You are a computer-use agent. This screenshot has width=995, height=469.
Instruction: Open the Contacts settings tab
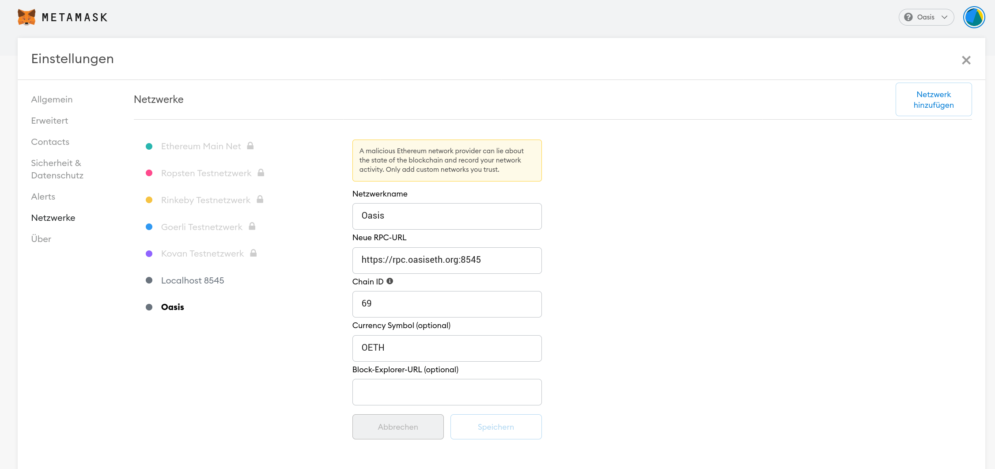click(x=50, y=142)
